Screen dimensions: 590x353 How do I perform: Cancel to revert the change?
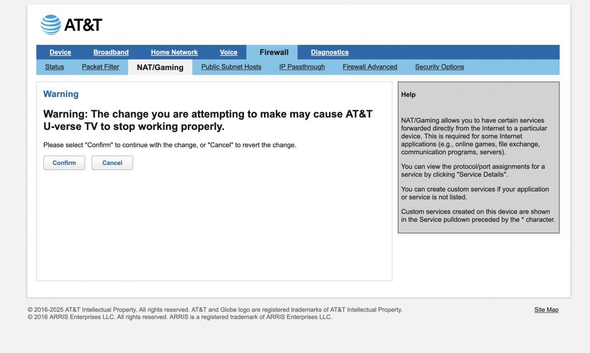pos(112,163)
